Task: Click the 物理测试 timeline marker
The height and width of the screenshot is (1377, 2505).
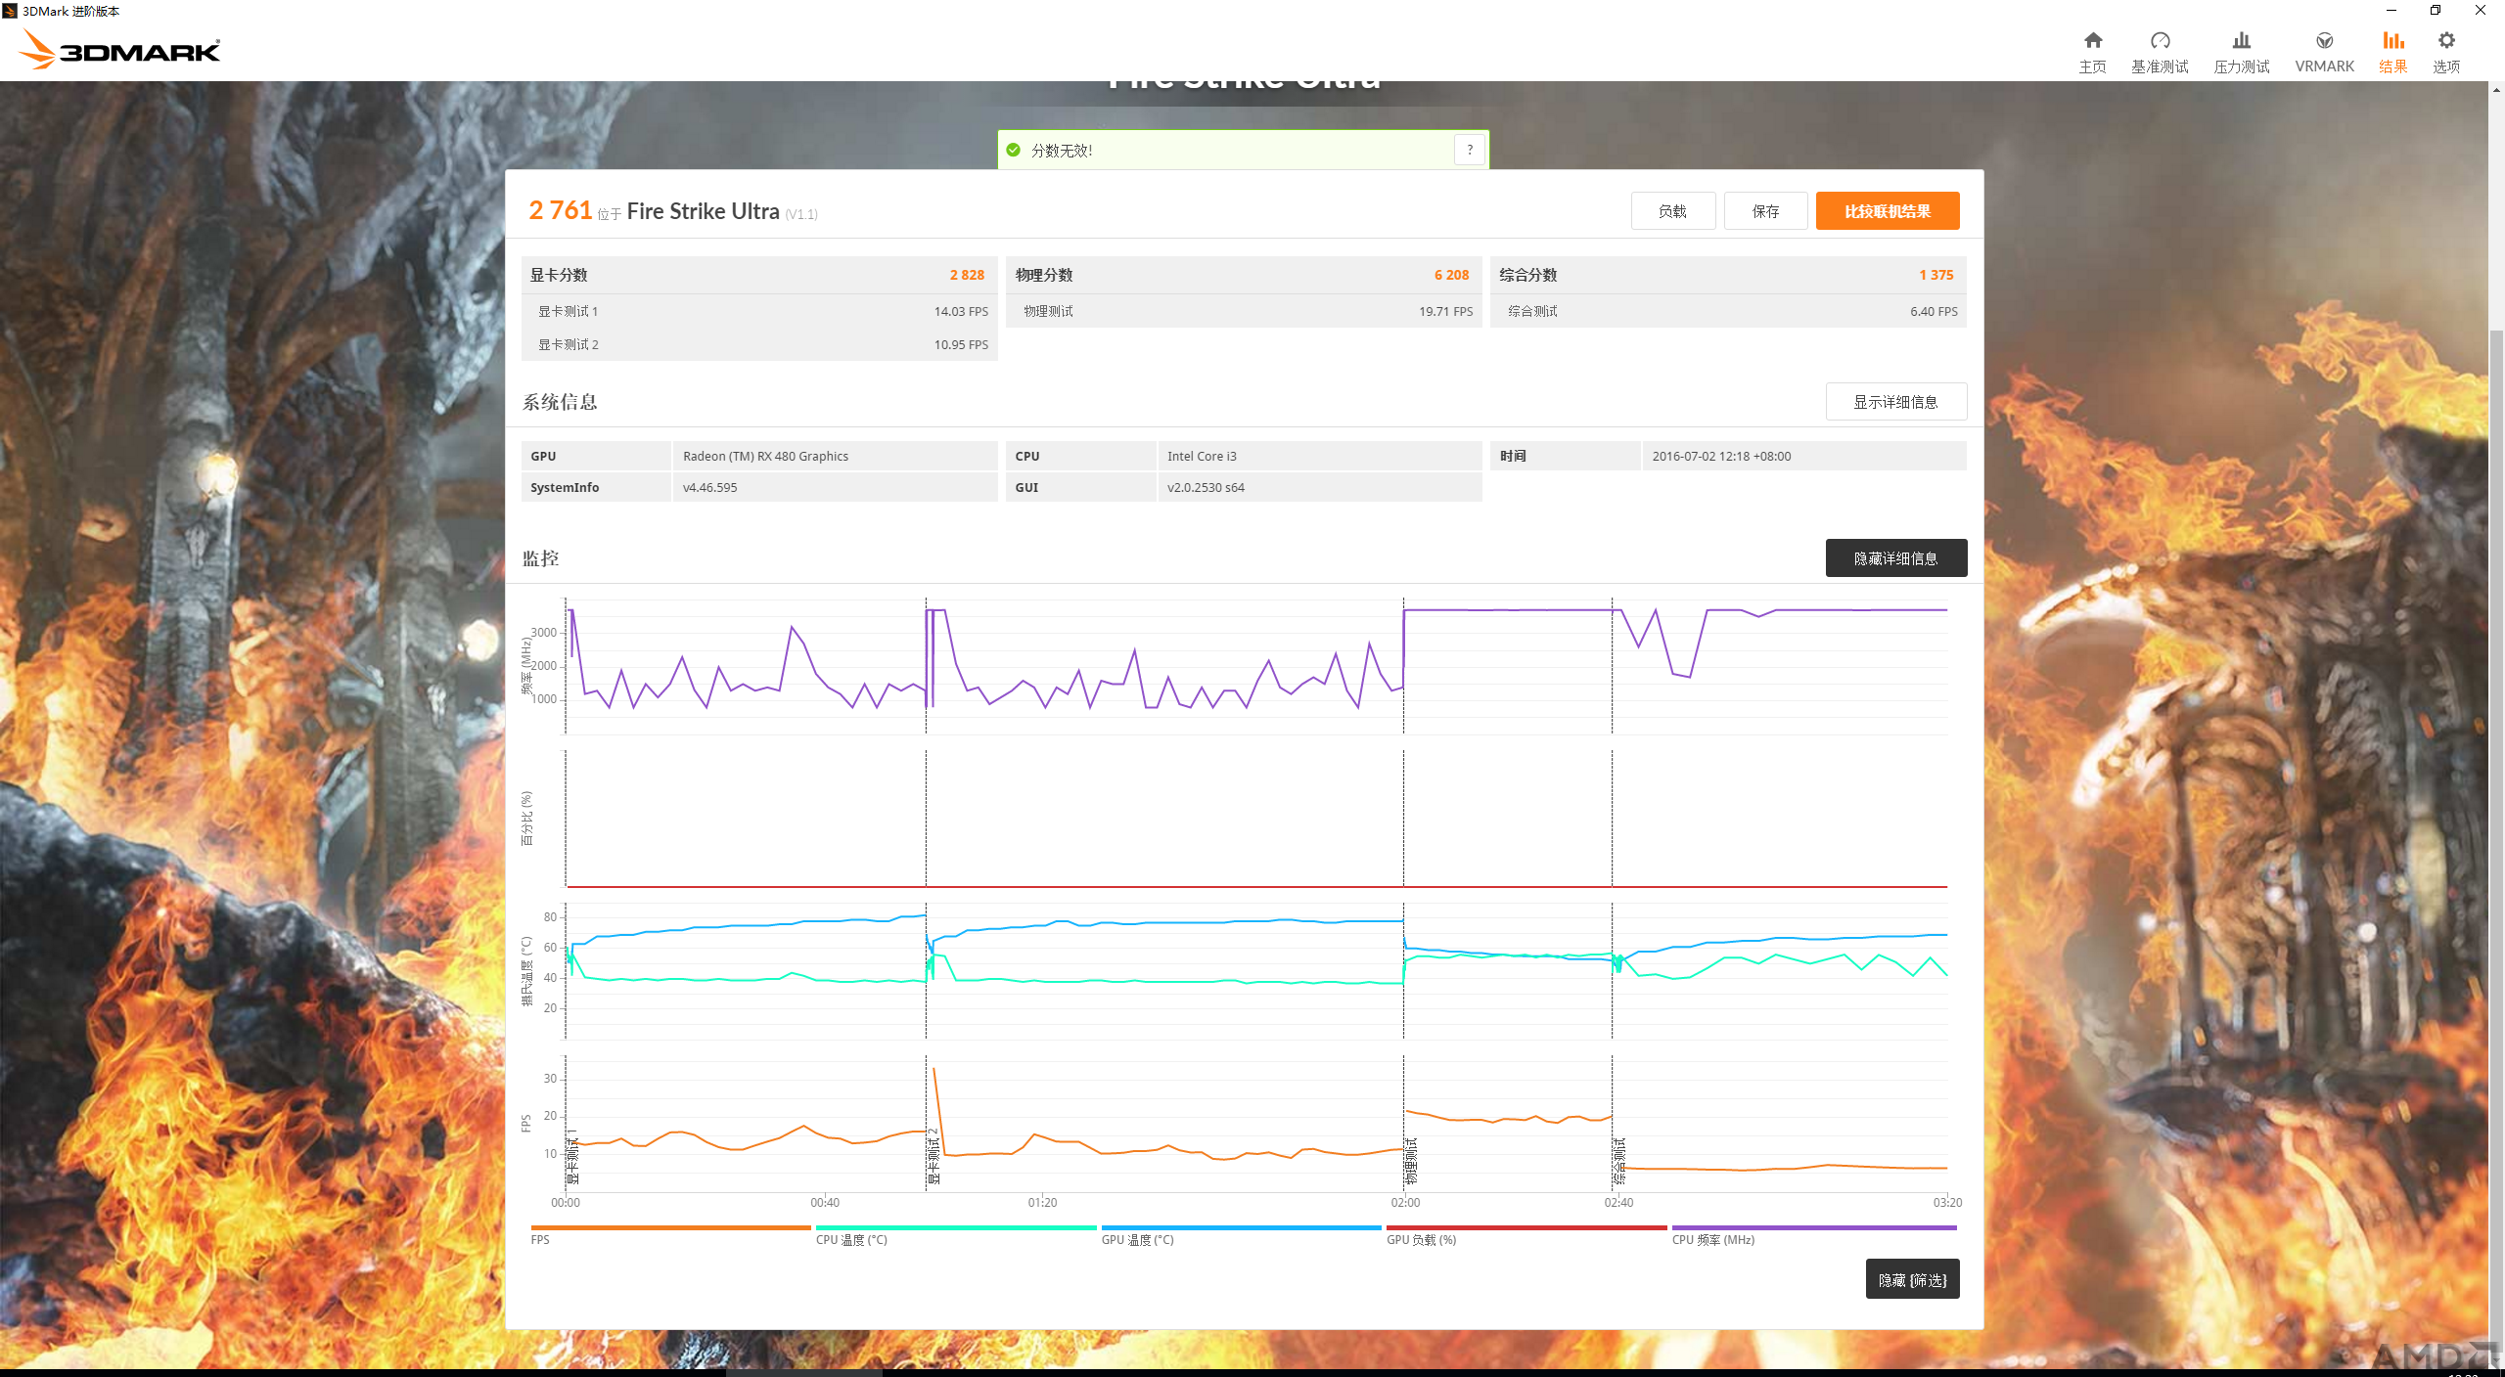Action: tap(1411, 1161)
